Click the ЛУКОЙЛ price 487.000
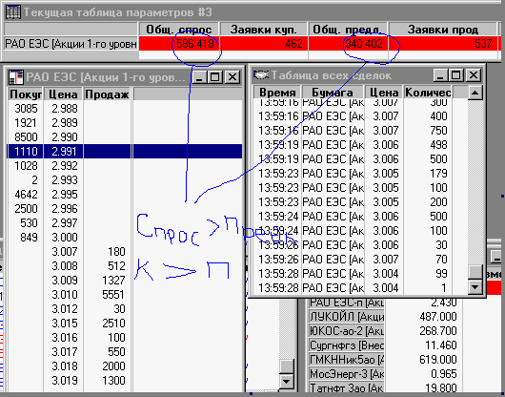This screenshot has width=505, height=397. click(438, 317)
